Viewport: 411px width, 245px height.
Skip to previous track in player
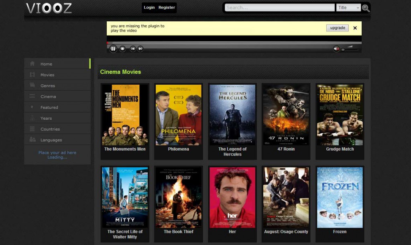(x=132, y=49)
